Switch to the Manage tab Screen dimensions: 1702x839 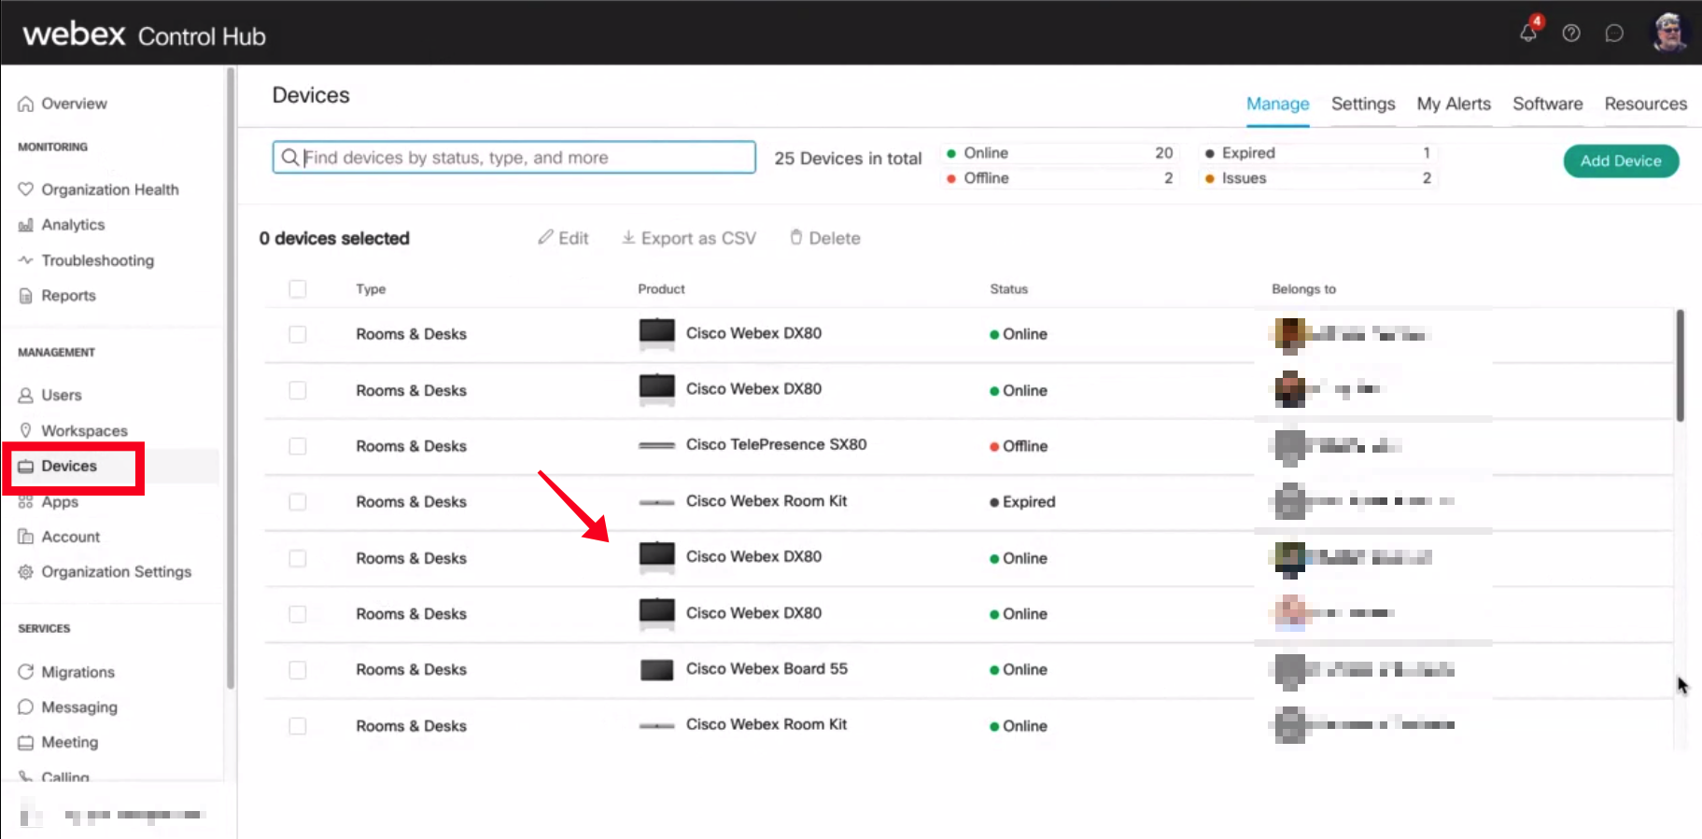pos(1277,105)
